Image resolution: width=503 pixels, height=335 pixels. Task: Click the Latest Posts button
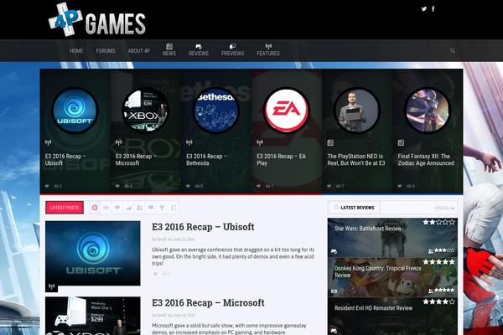tap(65, 208)
